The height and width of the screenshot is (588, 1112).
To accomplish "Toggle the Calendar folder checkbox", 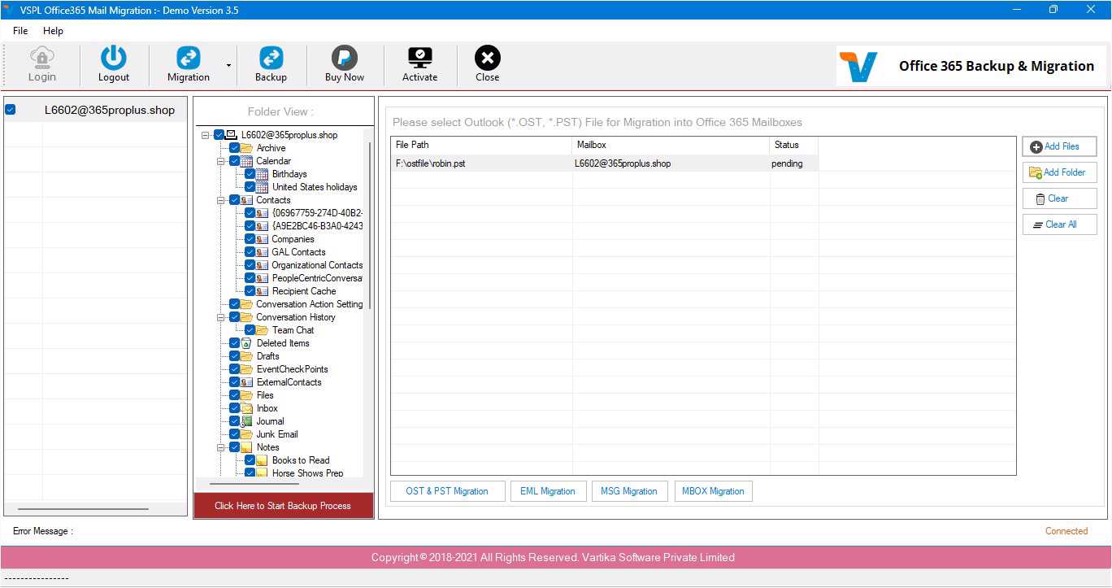I will [x=234, y=161].
